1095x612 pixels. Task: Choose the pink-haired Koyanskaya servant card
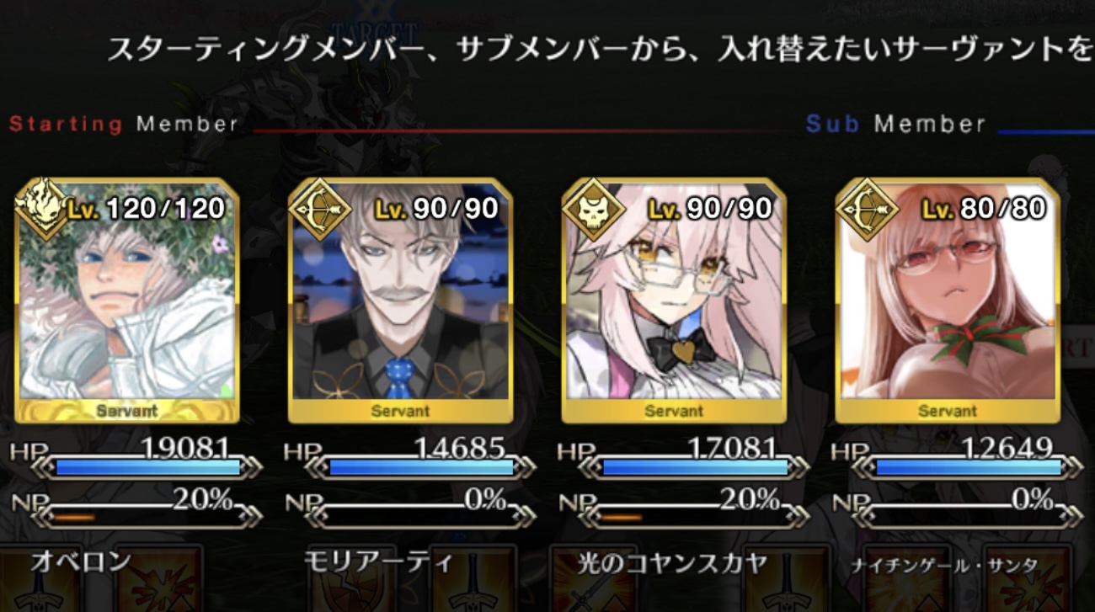tap(674, 301)
